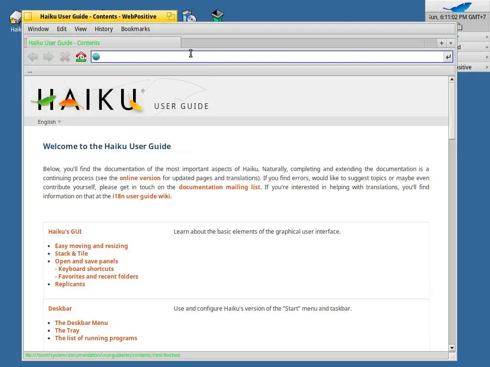Screen dimensions: 490x367
Task: Click the Welcome to the Haiku User Guide heading
Action: (107, 146)
